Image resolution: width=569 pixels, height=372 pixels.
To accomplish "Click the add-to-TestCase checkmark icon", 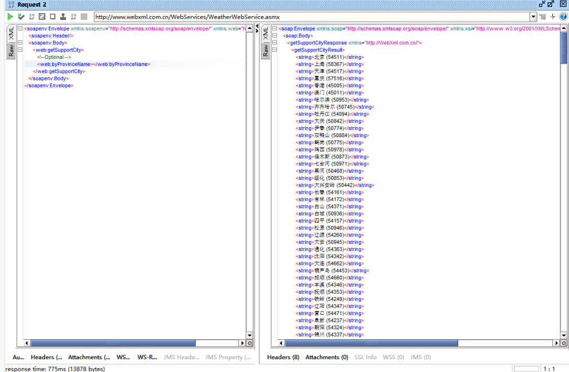I will tap(21, 17).
